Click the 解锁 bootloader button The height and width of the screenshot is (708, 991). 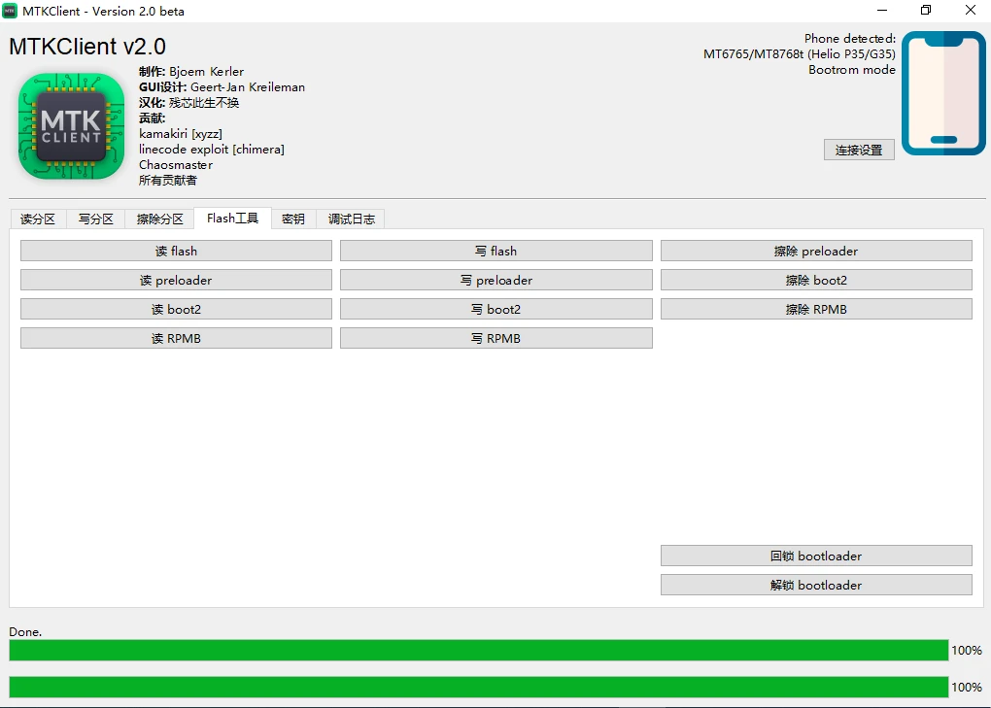point(816,585)
